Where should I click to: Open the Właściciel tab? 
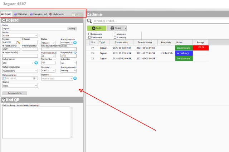(21, 14)
